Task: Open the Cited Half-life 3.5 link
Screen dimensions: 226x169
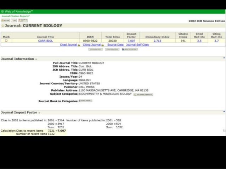Action: coord(199,41)
